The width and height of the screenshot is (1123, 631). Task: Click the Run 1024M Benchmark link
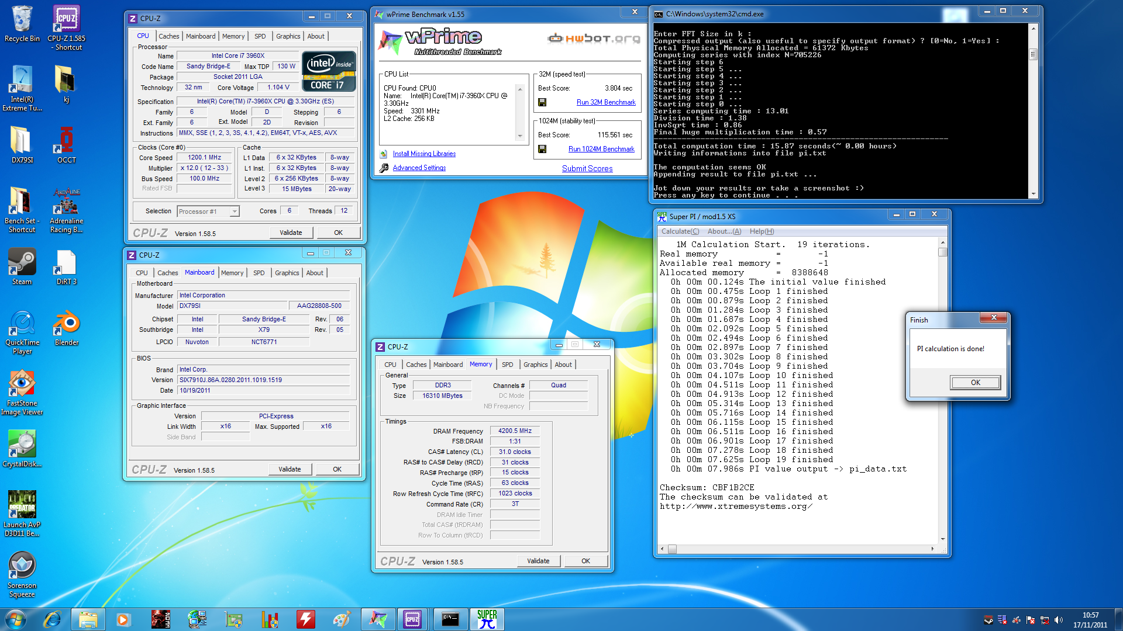601,149
